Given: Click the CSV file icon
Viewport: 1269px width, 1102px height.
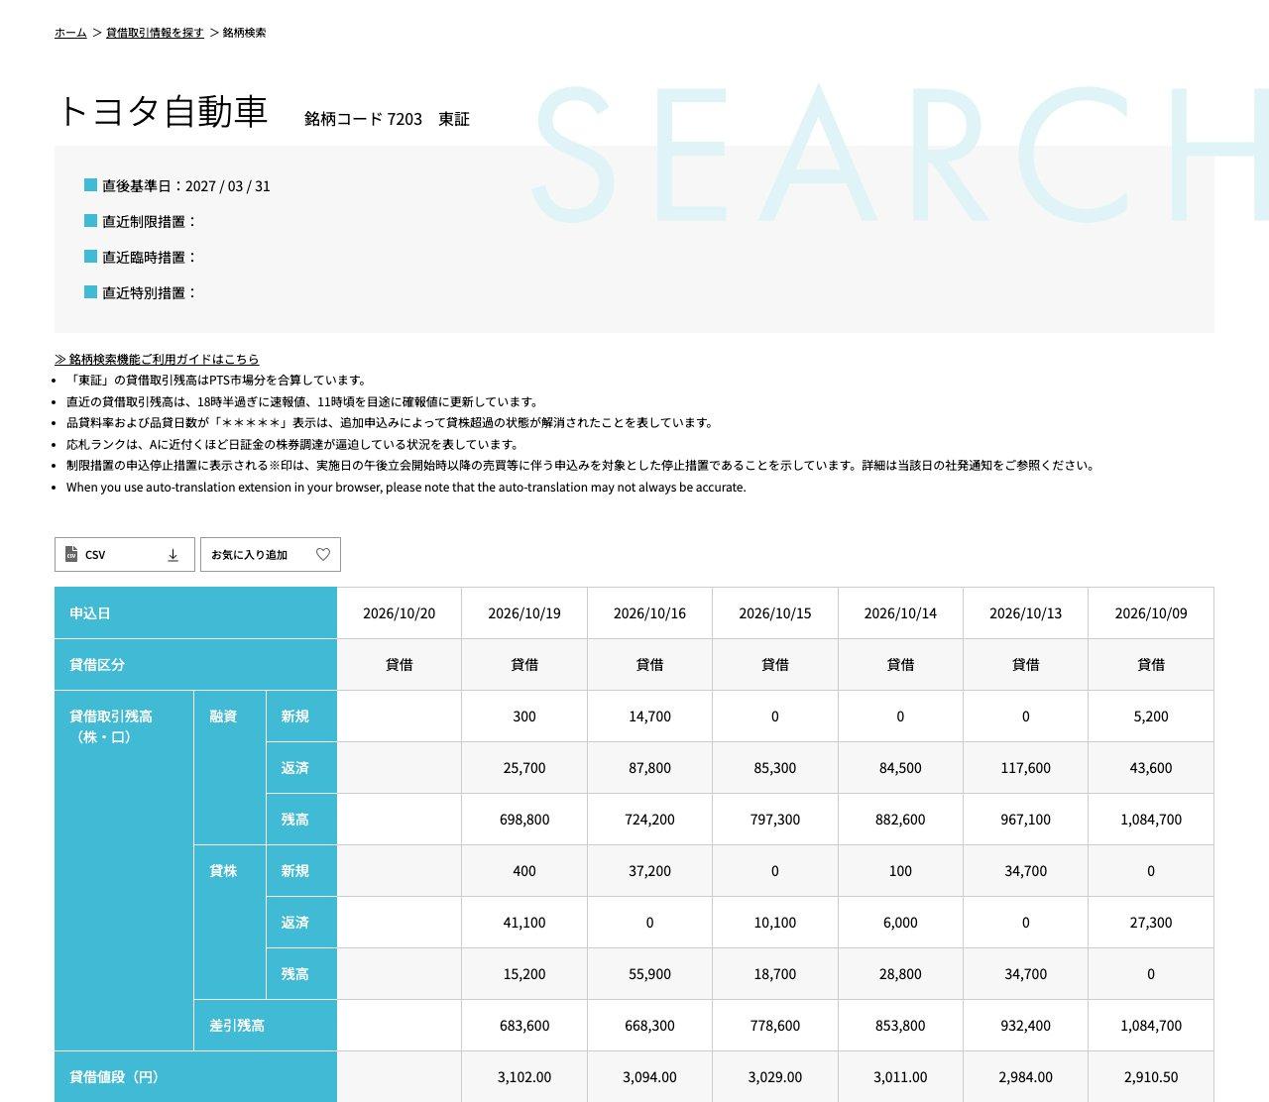Looking at the screenshot, I should point(71,555).
